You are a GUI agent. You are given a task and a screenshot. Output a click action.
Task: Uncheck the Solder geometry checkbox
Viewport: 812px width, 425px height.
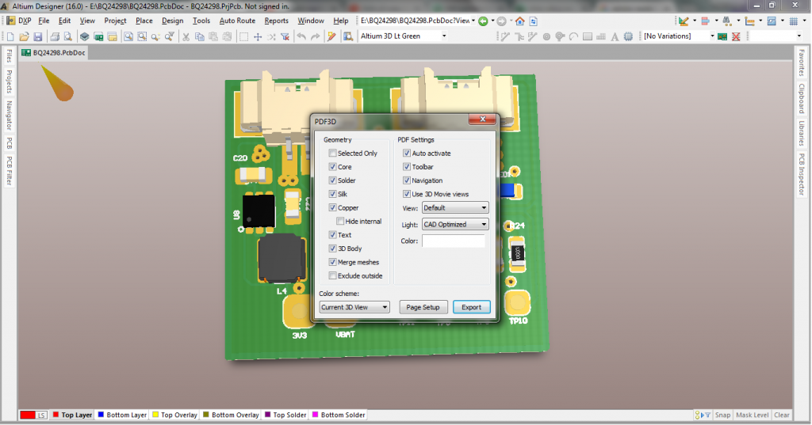click(333, 180)
